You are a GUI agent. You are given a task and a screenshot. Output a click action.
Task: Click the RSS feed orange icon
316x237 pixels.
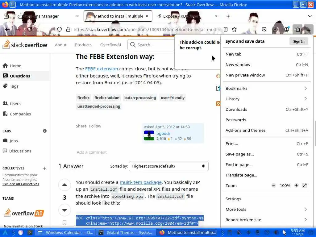218,104
